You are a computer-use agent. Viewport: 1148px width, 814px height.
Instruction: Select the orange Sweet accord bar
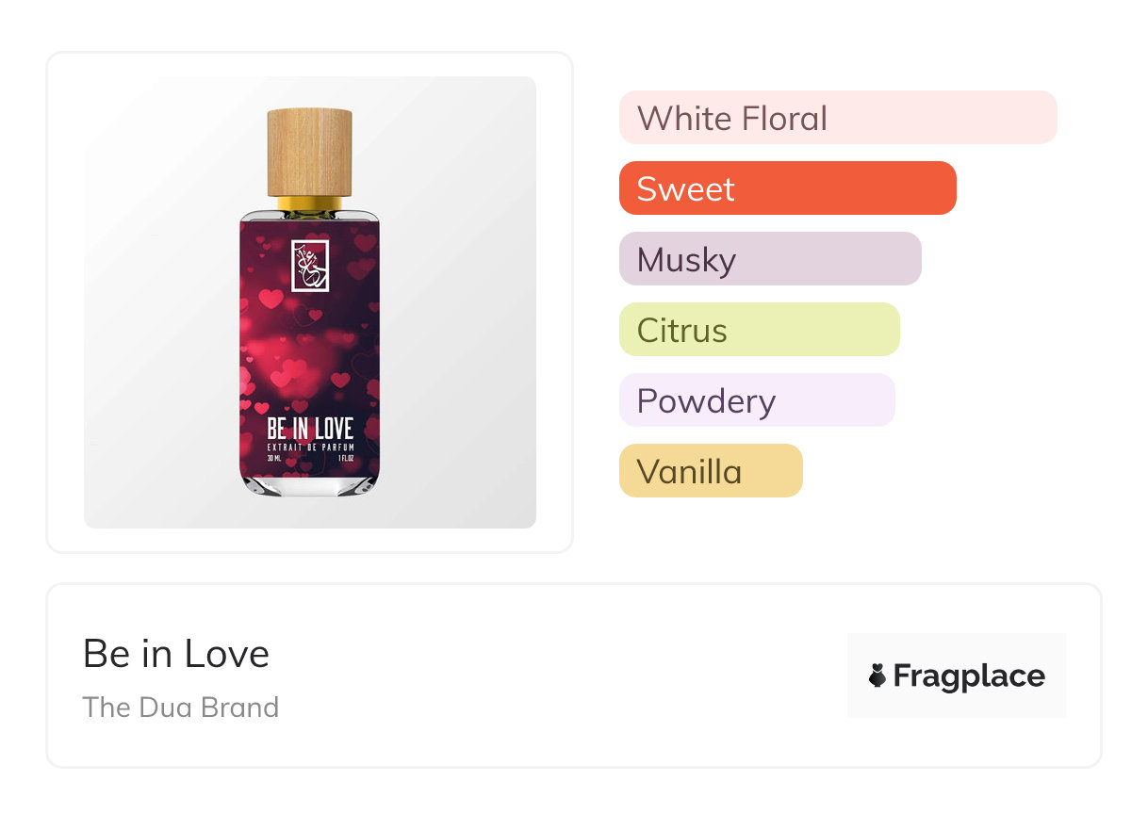click(787, 188)
